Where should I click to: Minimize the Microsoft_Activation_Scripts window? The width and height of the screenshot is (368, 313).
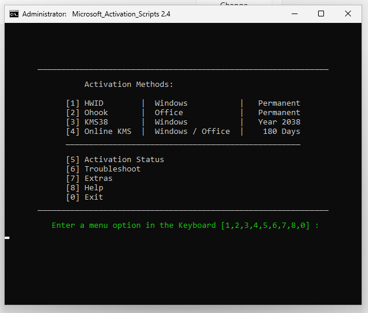(293, 14)
